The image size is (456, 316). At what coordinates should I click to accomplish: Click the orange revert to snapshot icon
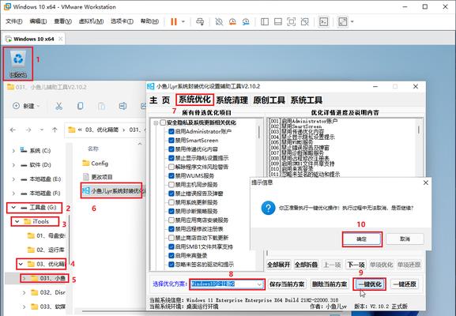click(232, 21)
